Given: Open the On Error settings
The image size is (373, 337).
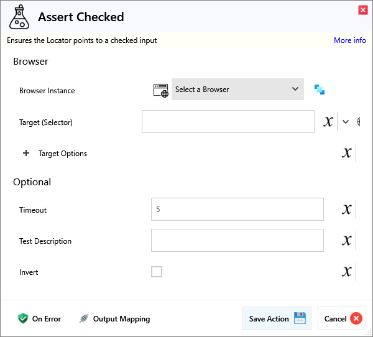Looking at the screenshot, I should coord(40,319).
